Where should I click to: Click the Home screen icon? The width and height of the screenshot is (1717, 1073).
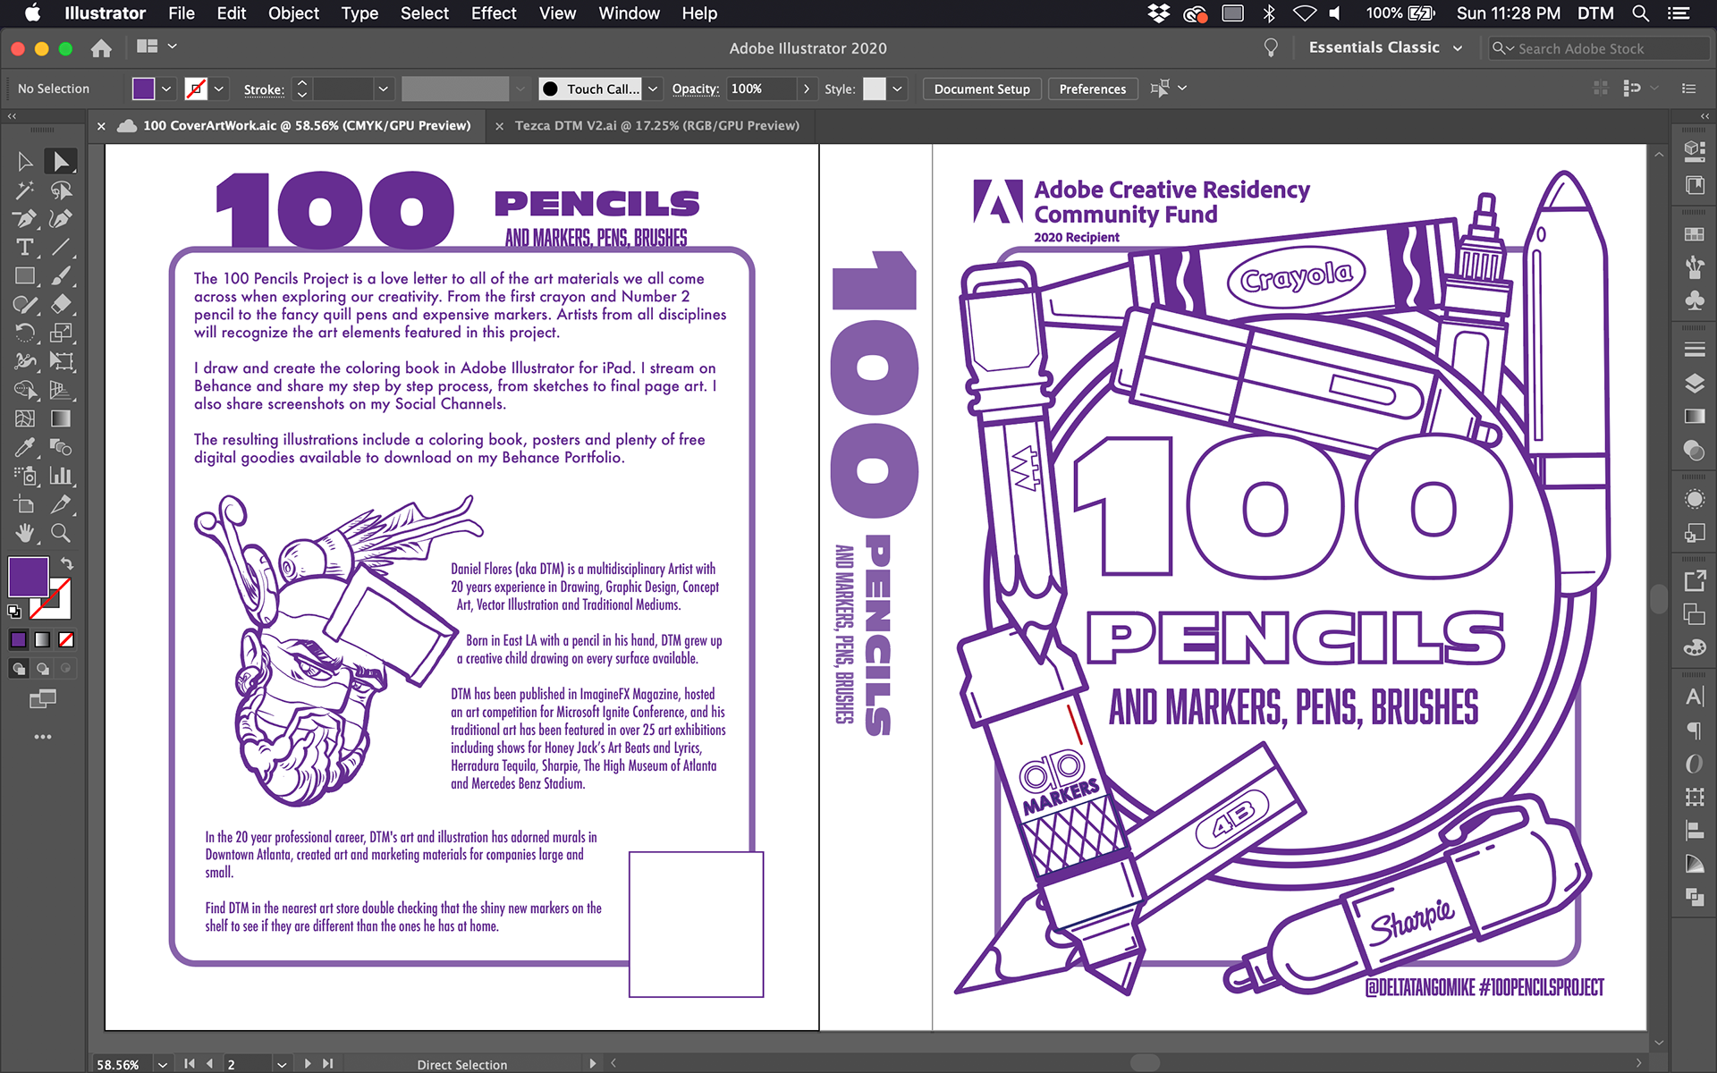tap(101, 48)
